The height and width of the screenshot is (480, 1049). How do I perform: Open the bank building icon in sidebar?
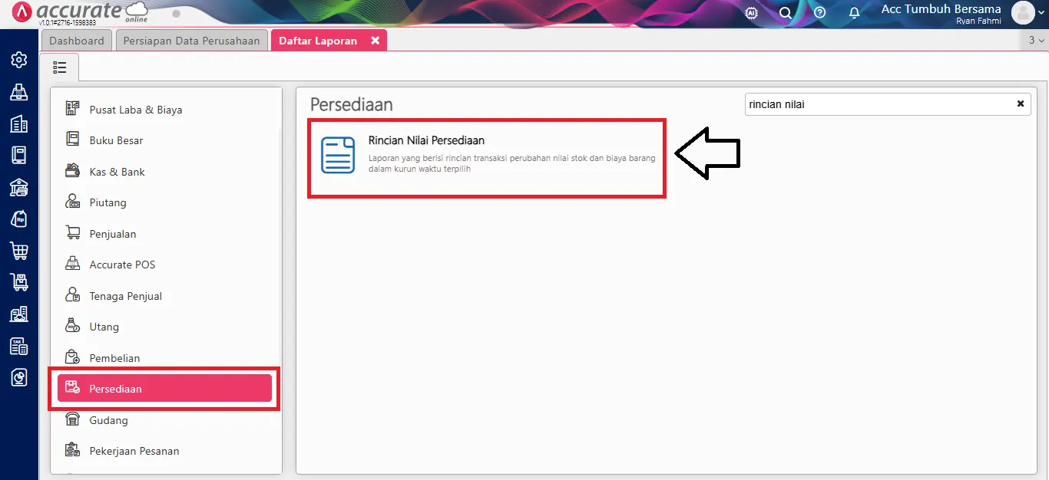tap(18, 187)
